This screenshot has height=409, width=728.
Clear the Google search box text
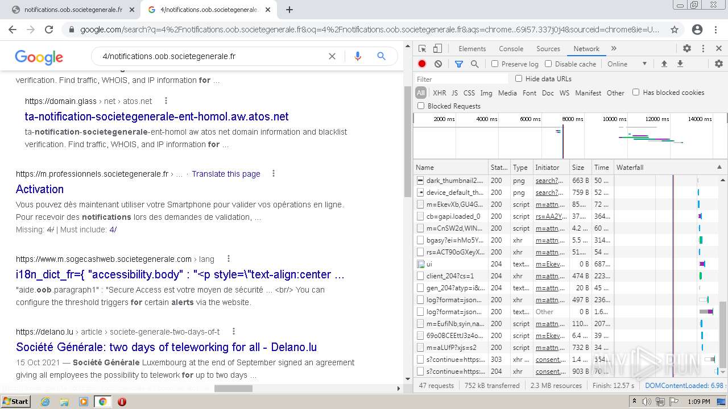(332, 56)
